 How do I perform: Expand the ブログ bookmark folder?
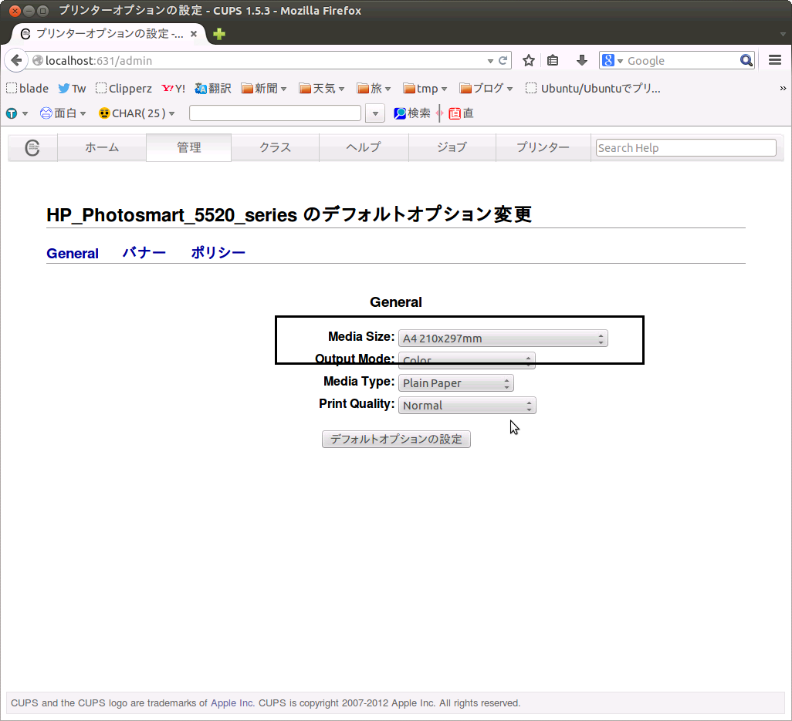pos(486,89)
